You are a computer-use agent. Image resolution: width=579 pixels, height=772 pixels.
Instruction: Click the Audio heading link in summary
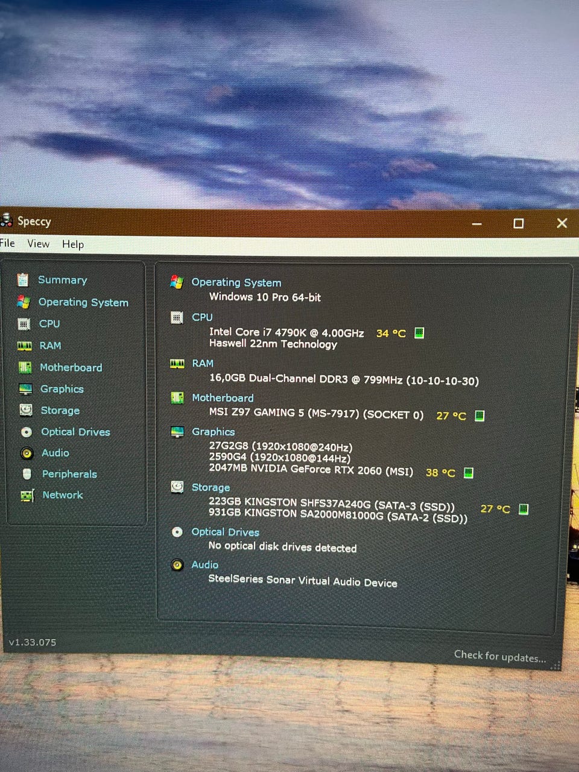pos(204,565)
